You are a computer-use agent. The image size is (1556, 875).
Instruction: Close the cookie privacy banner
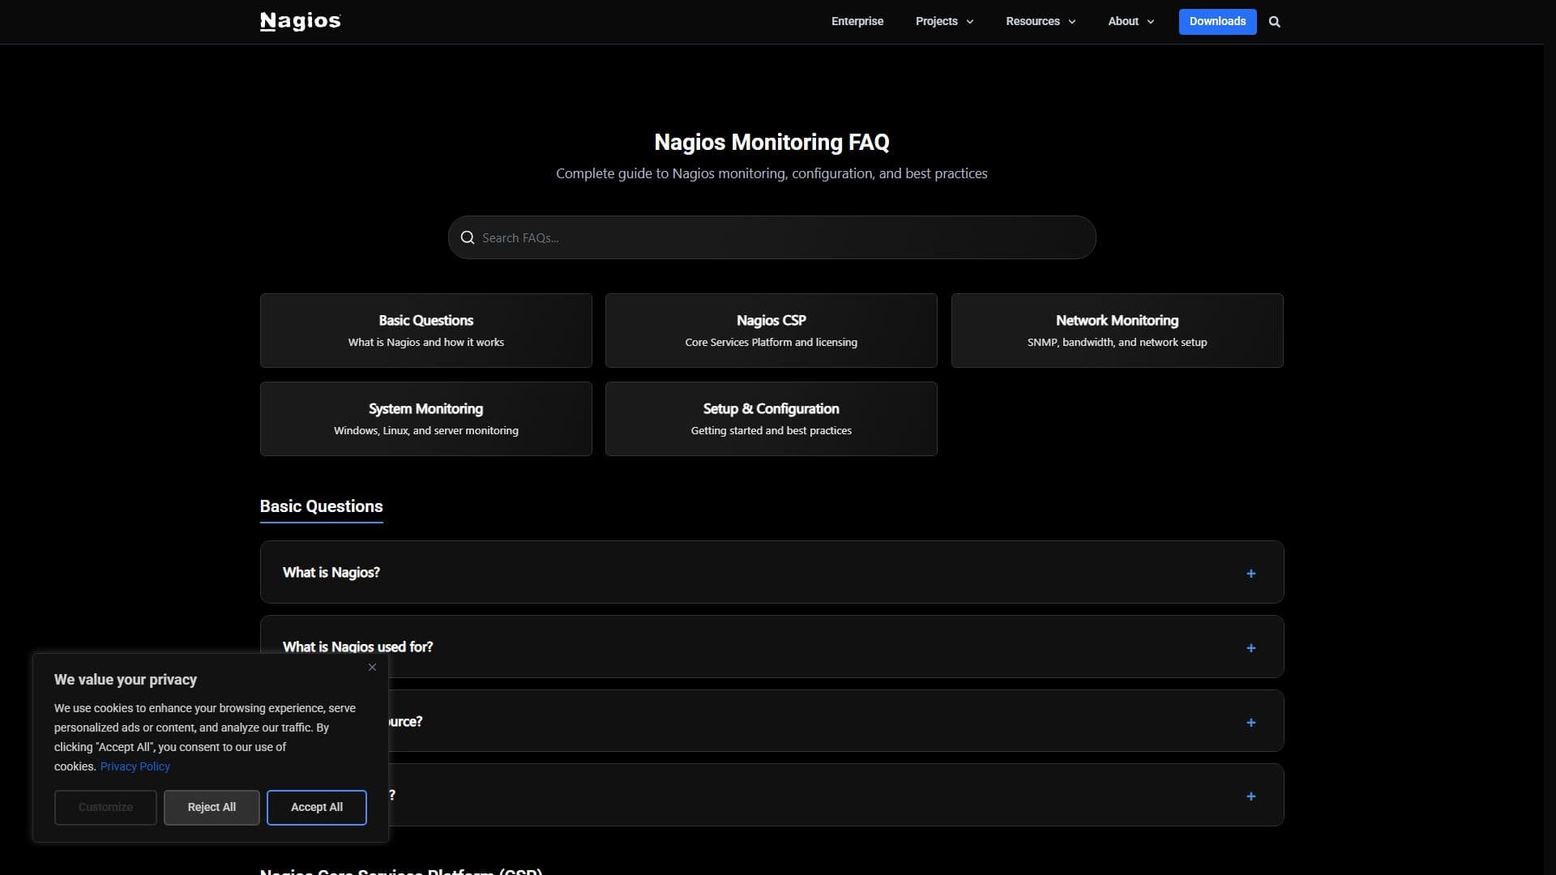[x=372, y=667]
